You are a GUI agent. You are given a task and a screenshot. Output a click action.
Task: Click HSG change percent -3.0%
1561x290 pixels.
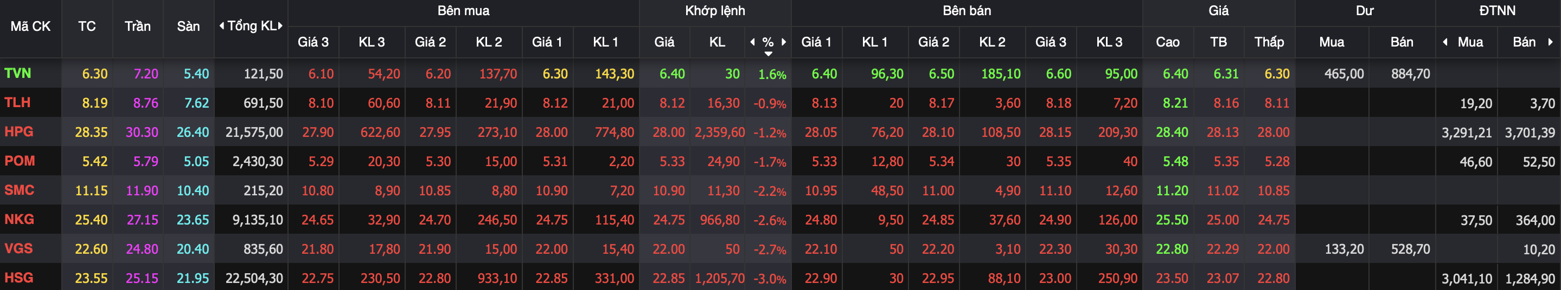(770, 279)
